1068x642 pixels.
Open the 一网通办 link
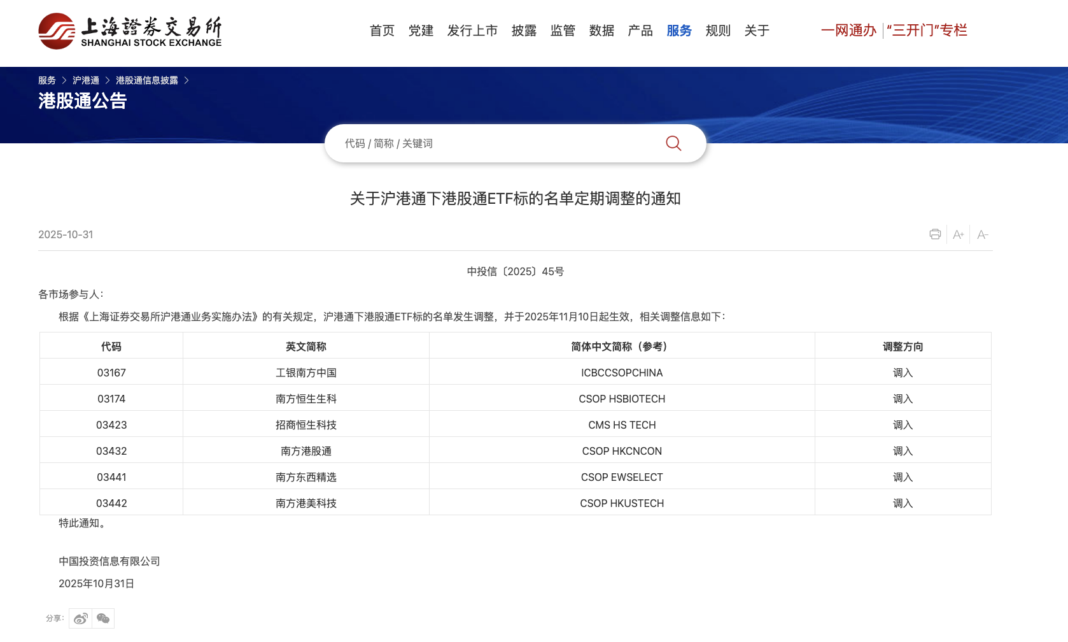[x=848, y=31]
